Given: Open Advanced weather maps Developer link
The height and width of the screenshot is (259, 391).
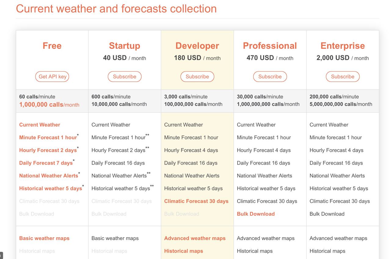Looking at the screenshot, I should point(195,238).
